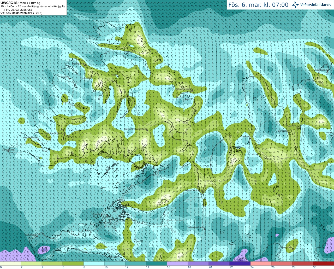The width and height of the screenshot is (334, 269).
Task: Select the 4–6 m/s green legend swatch
Action: [x=52, y=264]
